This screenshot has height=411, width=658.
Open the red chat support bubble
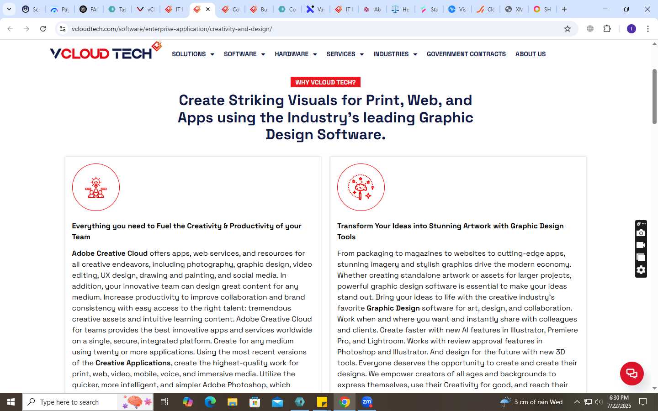coord(632,373)
